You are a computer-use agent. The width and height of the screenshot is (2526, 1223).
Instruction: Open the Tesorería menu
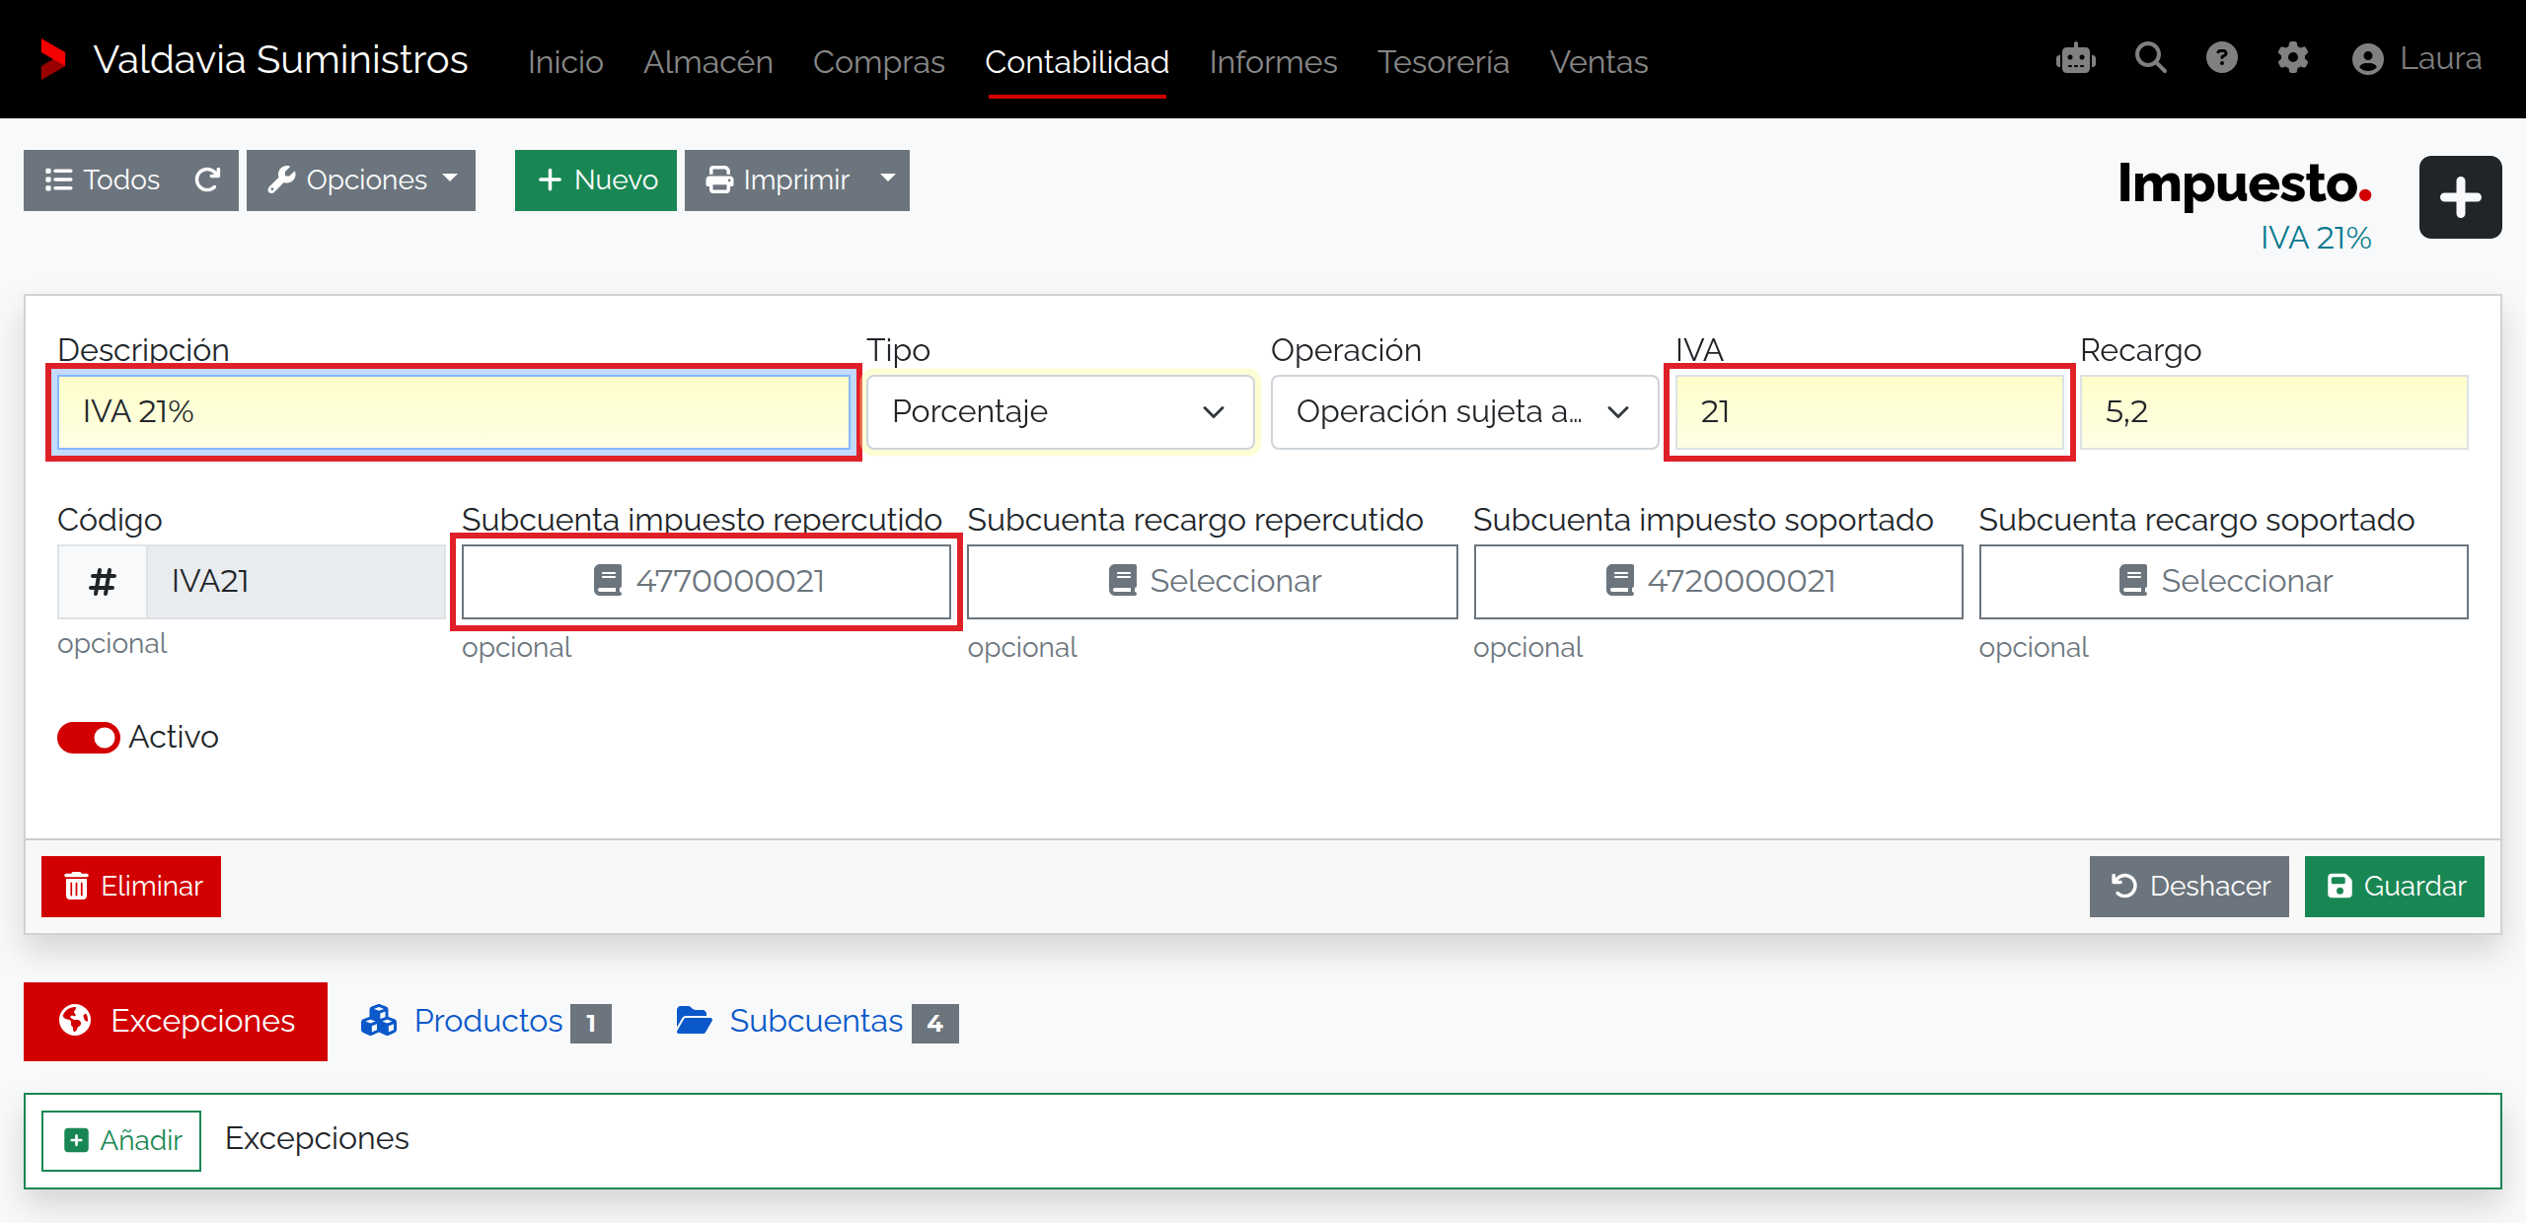pos(1444,61)
